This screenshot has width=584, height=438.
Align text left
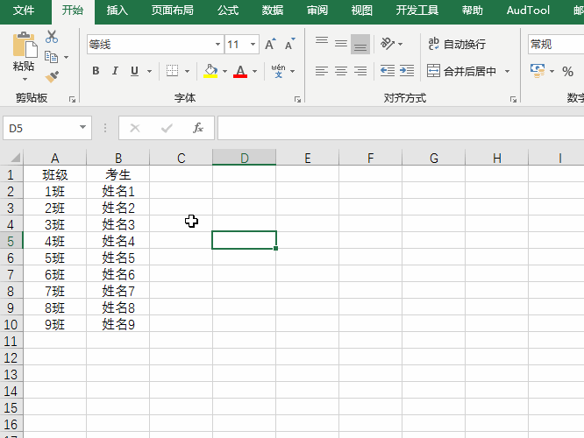(322, 71)
